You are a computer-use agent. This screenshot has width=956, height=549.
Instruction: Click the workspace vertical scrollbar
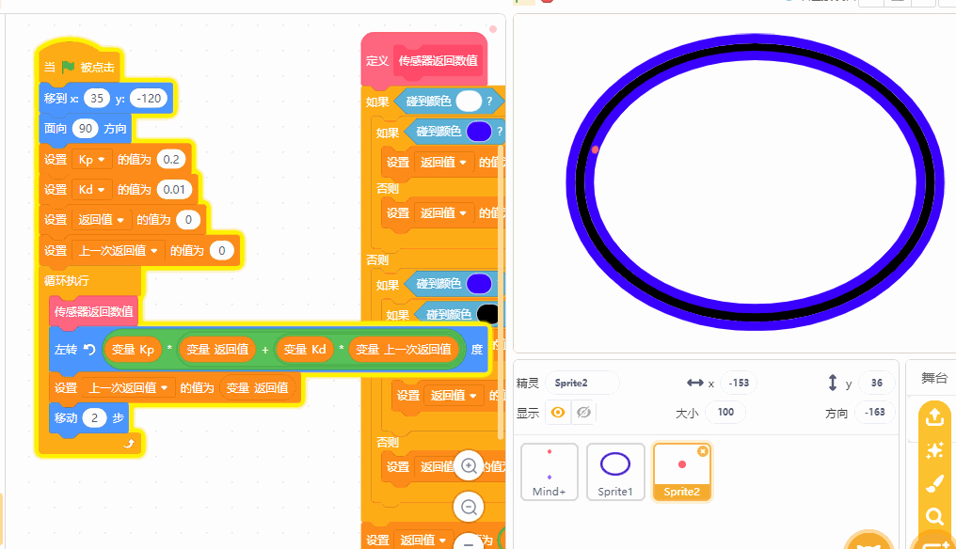pyautogui.click(x=501, y=292)
